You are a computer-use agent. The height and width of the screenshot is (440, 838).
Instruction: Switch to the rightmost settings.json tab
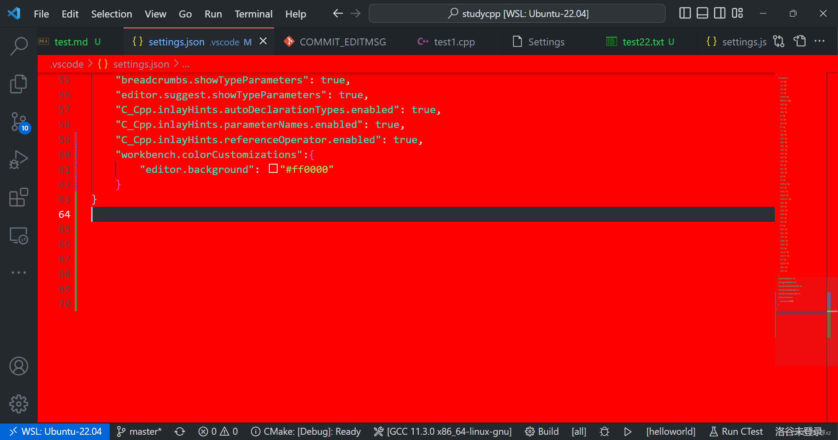coord(736,42)
